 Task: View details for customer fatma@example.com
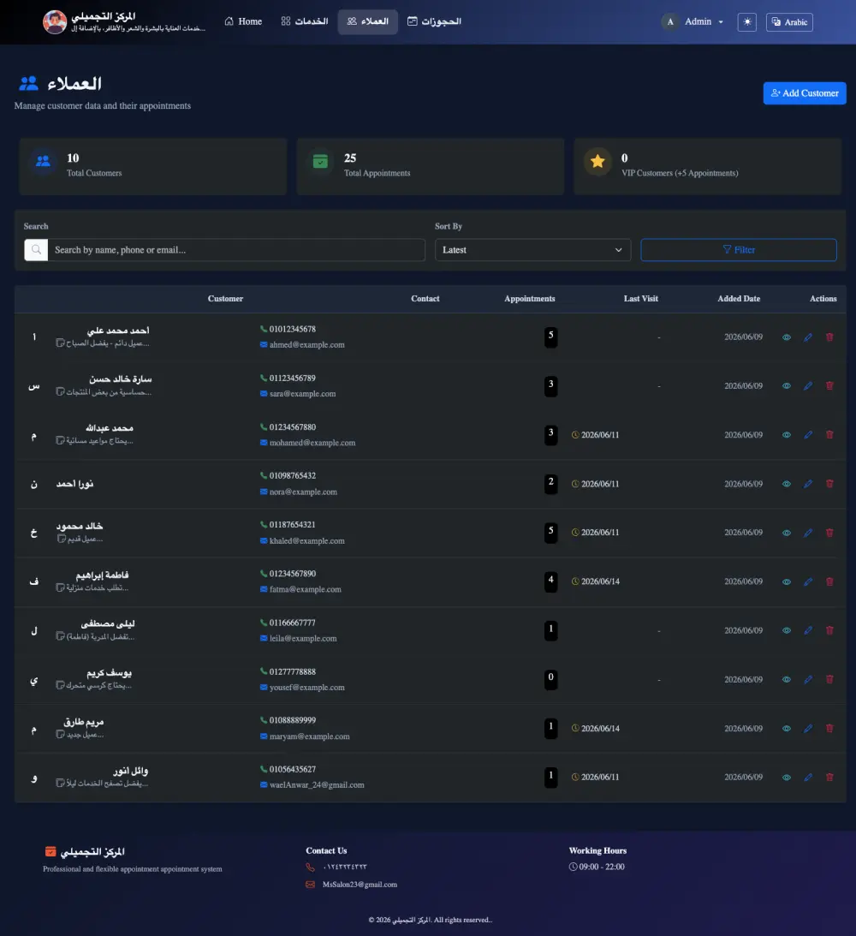786,582
